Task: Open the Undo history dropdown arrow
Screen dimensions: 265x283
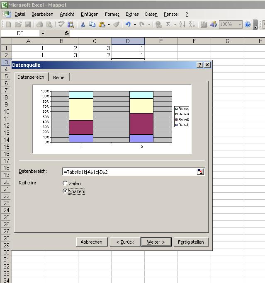Action: tap(135, 24)
